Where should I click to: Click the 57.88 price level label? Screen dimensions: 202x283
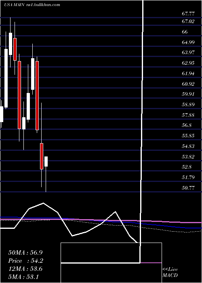click(x=188, y=115)
